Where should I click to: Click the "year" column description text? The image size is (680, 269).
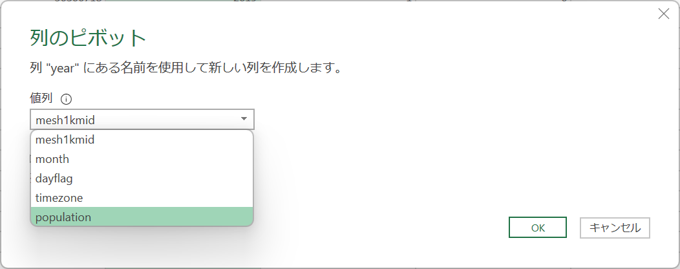[186, 68]
